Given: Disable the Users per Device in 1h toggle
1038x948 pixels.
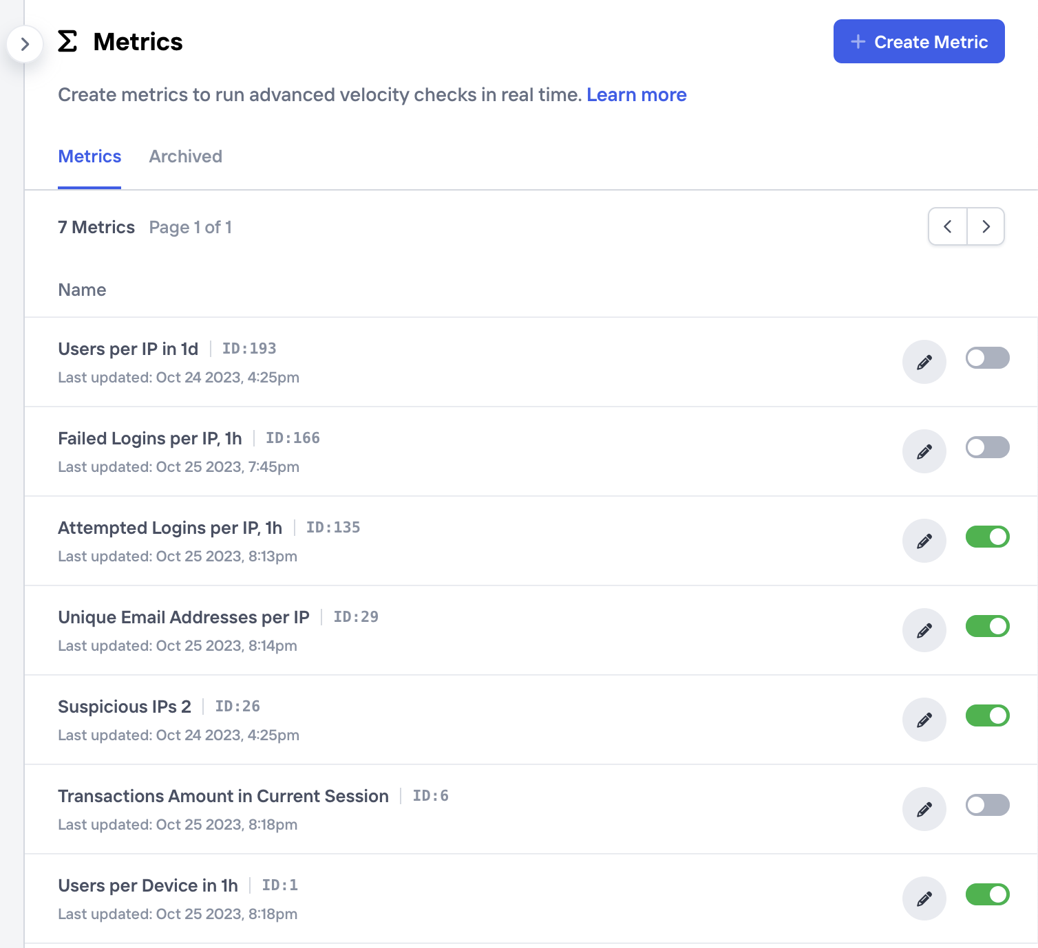Looking at the screenshot, I should 988,894.
